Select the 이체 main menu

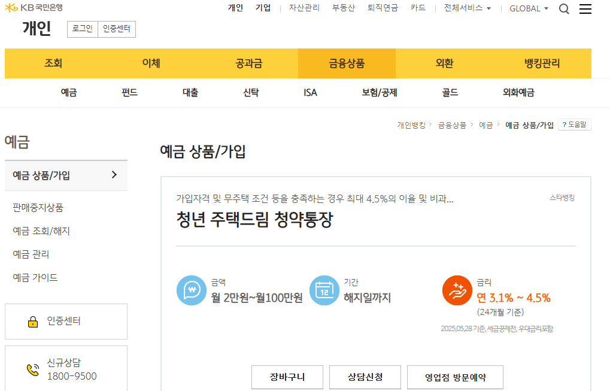tap(151, 63)
